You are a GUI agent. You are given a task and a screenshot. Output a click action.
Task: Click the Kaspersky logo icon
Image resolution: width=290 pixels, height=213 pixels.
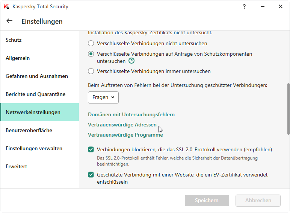tap(6, 6)
